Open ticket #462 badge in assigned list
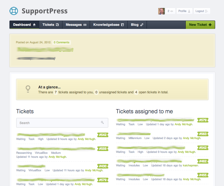 [203, 161]
